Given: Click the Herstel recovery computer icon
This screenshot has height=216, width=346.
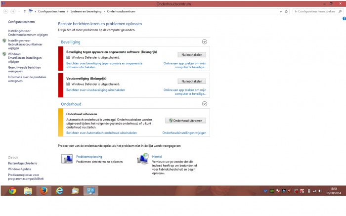Looking at the screenshot, I should pyautogui.click(x=143, y=159).
